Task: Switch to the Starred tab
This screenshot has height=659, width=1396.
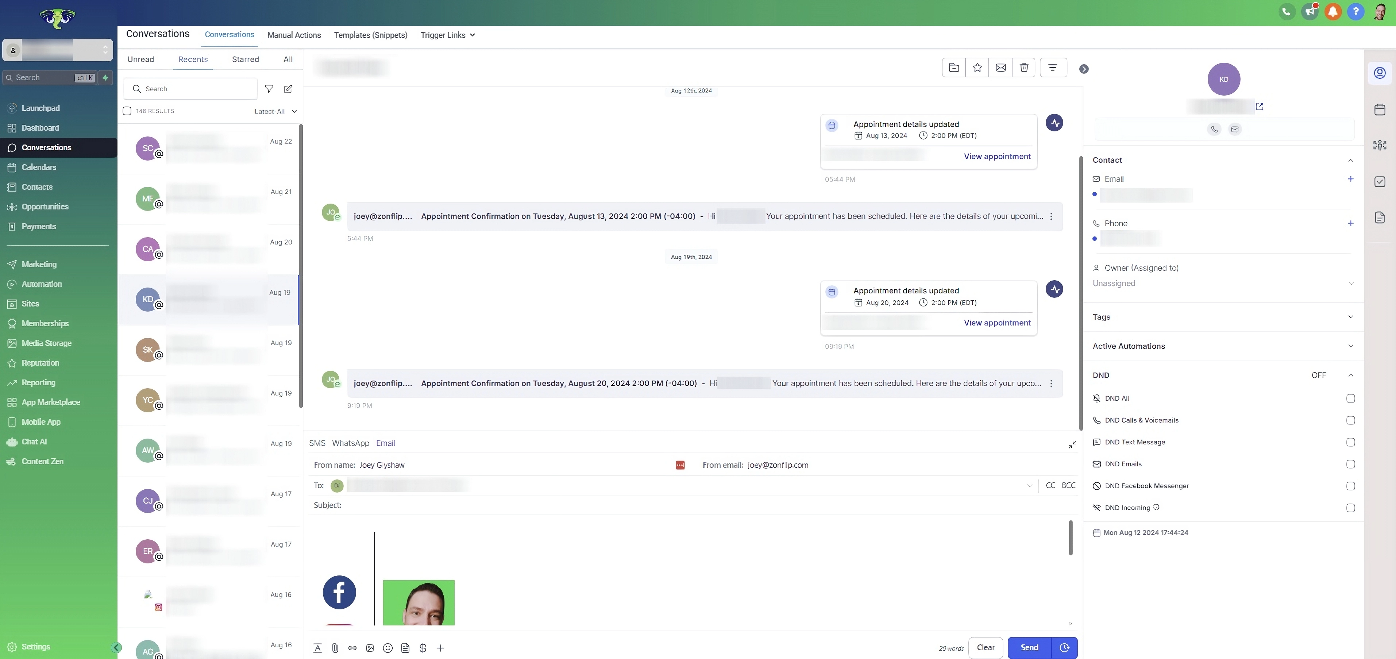Action: click(246, 59)
